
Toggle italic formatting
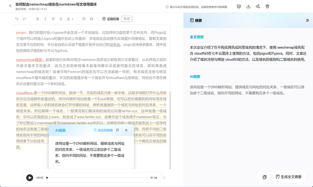tap(45, 19)
